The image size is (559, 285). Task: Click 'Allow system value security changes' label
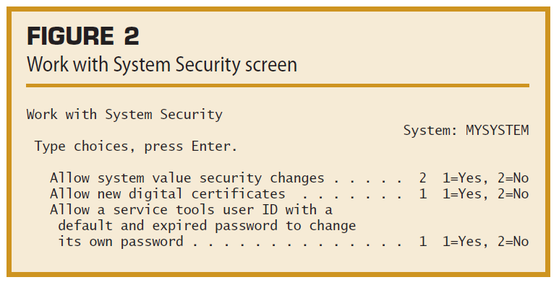187,178
